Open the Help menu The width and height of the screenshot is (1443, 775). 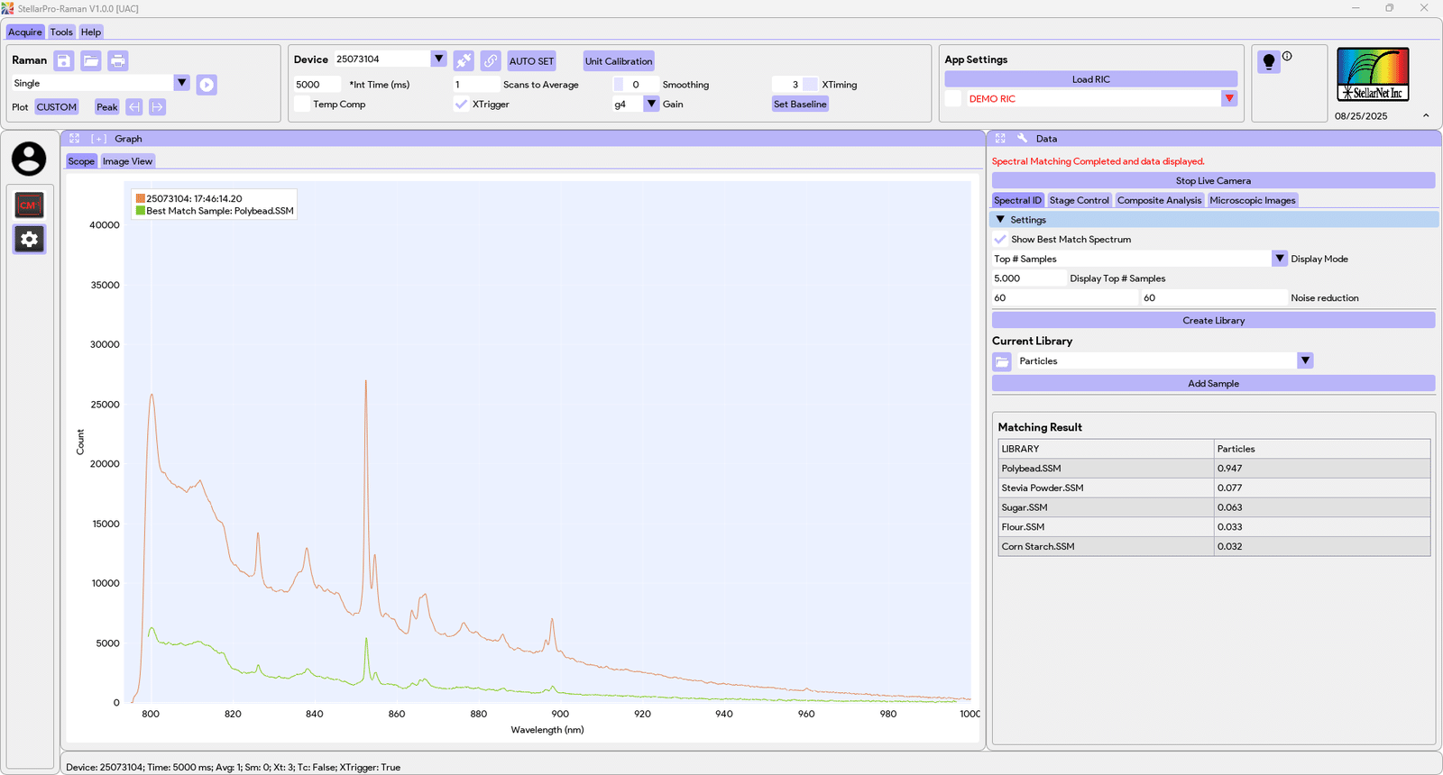pyautogui.click(x=91, y=32)
